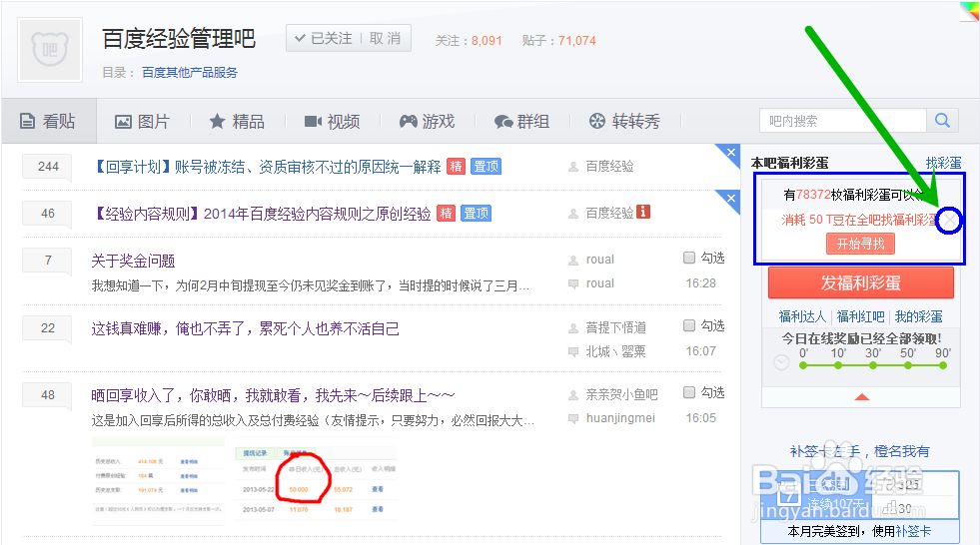Click the 开始寻找 button

click(x=861, y=245)
